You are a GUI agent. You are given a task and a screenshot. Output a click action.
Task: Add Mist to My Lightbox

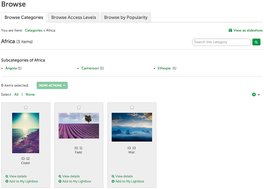pyautogui.click(x=130, y=181)
